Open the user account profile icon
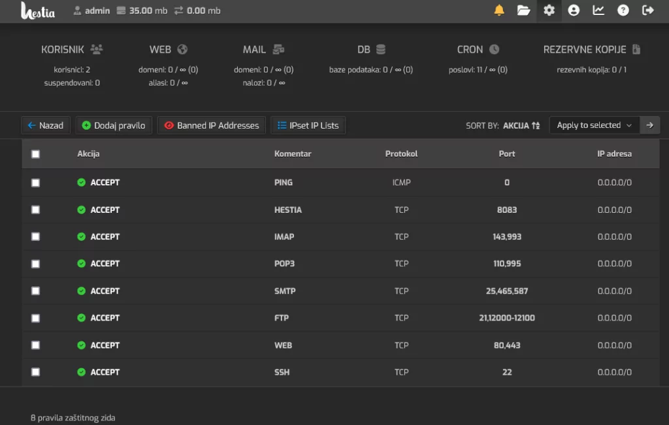The image size is (669, 425). pyautogui.click(x=574, y=10)
